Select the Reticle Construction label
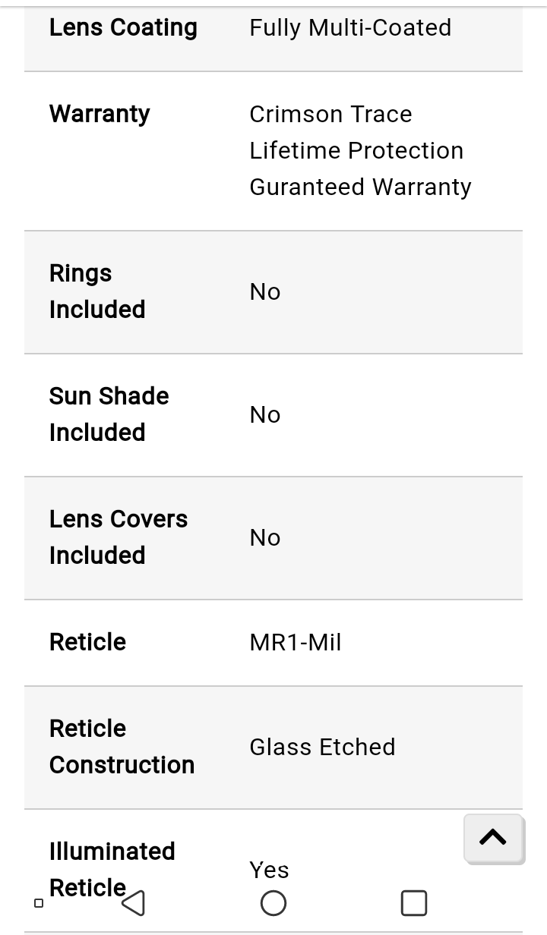547x935 pixels. coord(122,747)
